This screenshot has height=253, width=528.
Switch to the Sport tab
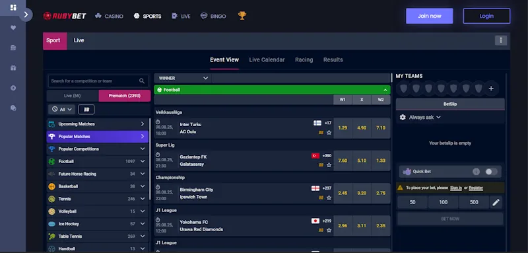click(x=55, y=41)
